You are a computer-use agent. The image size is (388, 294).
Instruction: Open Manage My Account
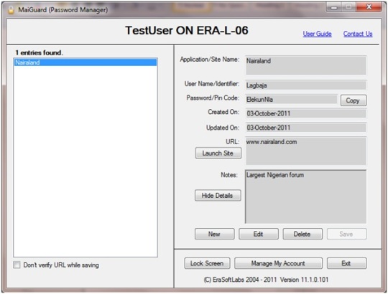point(278,263)
